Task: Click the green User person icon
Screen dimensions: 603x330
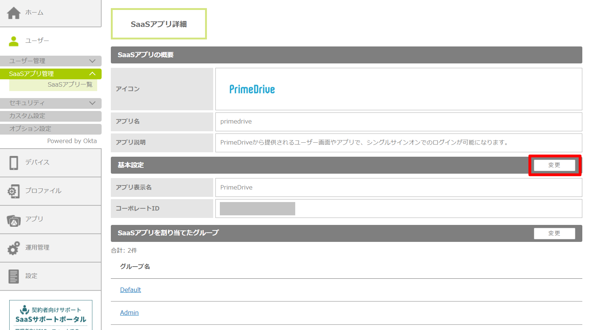Action: point(14,41)
